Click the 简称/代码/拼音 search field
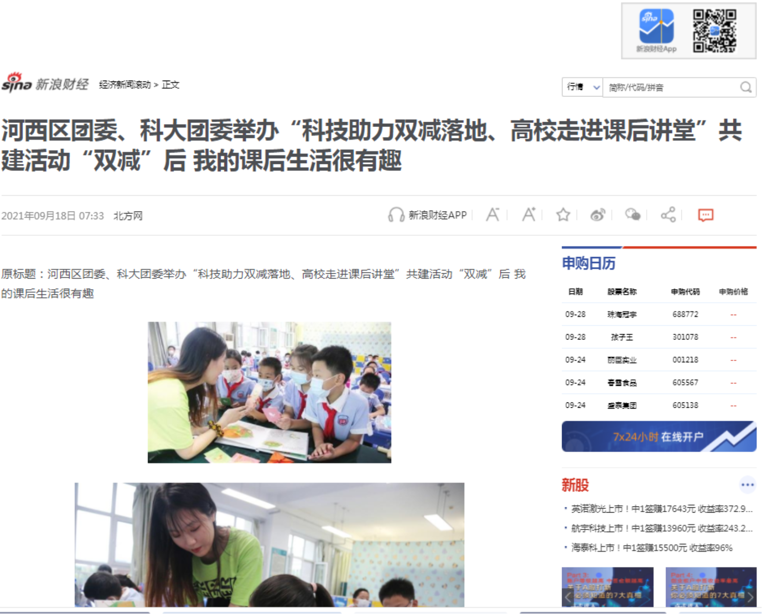 tap(672, 87)
